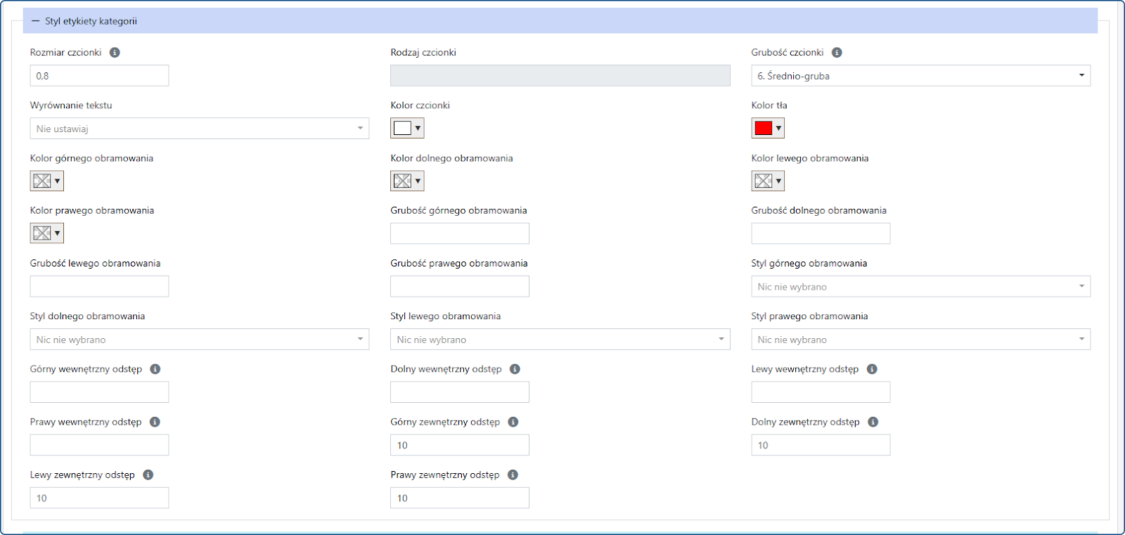Screen dimensions: 1125x535
Task: Click the Prawy zewnętrzny odstęp input
Action: click(459, 498)
